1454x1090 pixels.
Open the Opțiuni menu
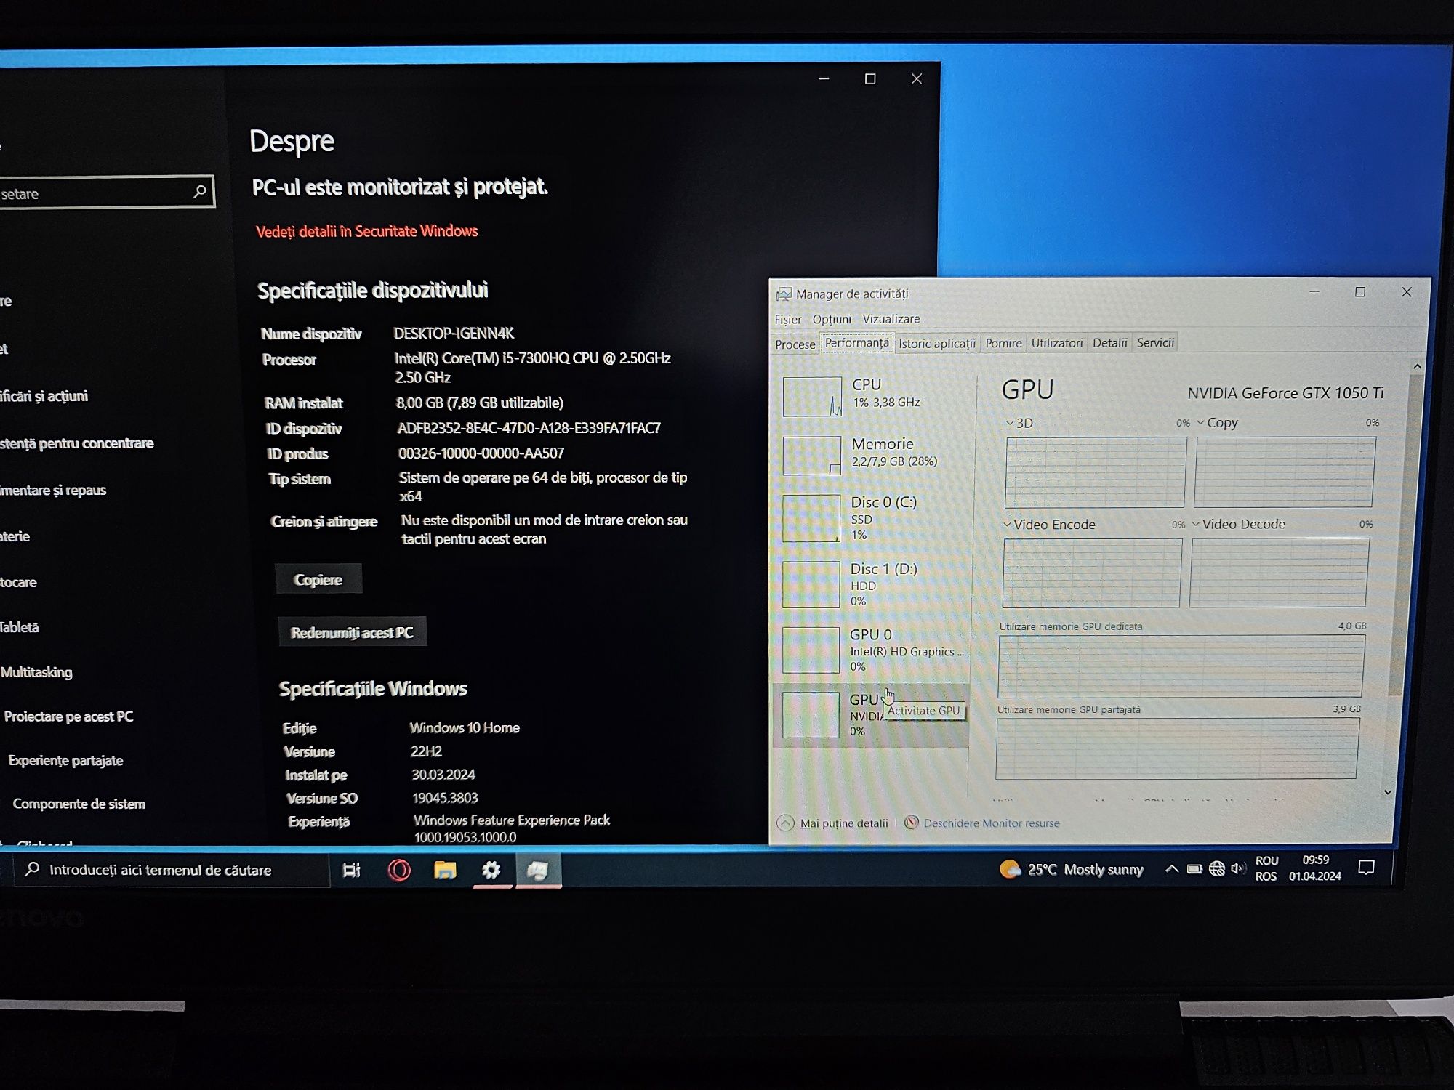click(832, 319)
